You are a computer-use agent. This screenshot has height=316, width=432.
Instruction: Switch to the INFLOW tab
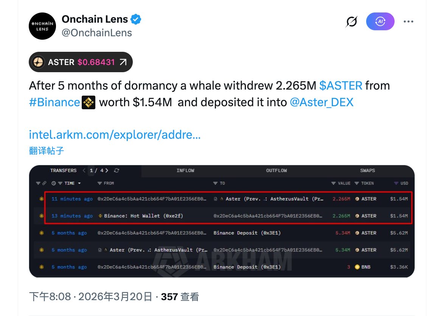185,170
